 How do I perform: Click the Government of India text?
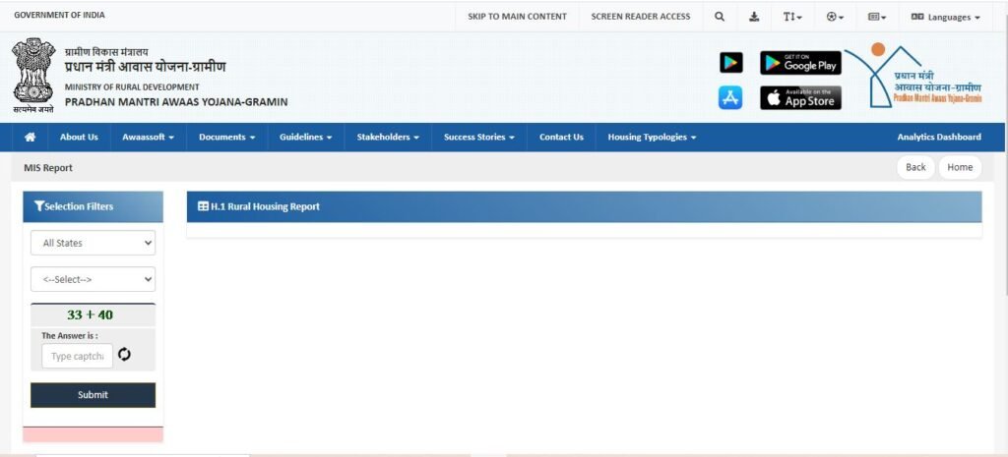point(59,15)
